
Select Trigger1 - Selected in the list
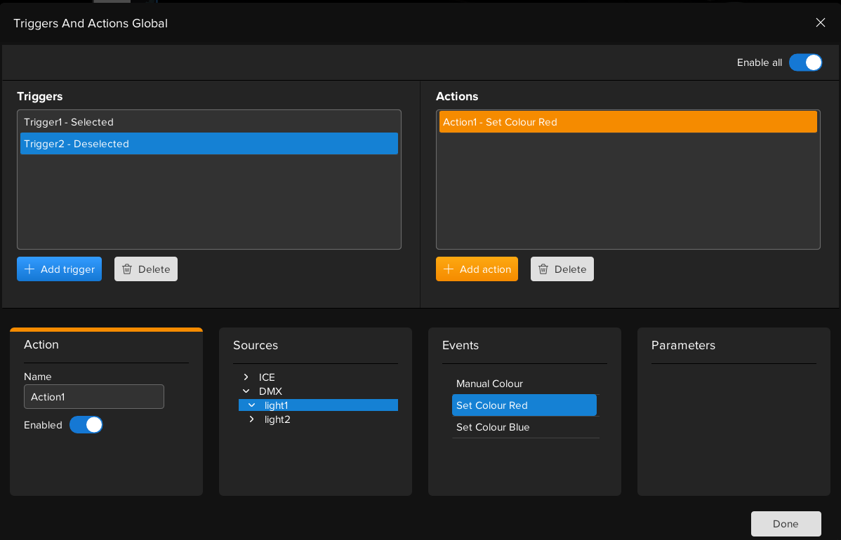point(69,122)
